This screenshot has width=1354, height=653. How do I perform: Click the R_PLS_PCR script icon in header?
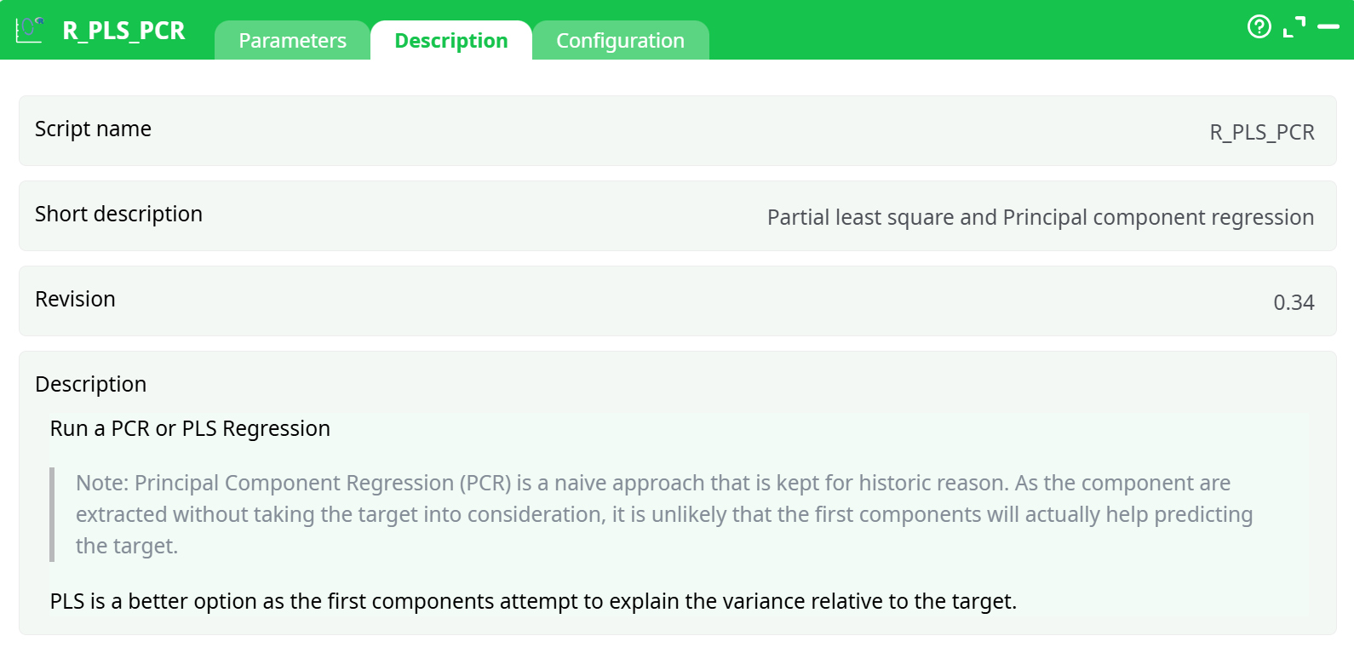[x=30, y=30]
